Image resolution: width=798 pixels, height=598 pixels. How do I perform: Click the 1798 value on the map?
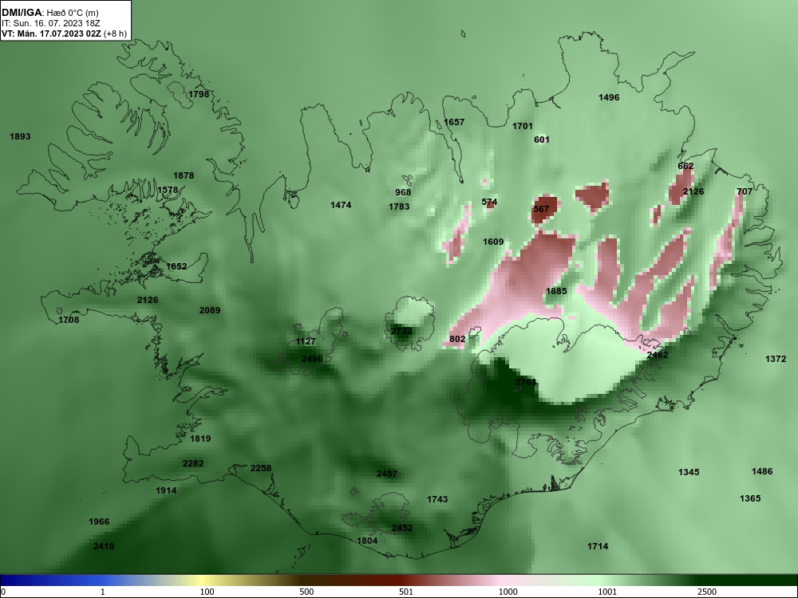pyautogui.click(x=199, y=94)
